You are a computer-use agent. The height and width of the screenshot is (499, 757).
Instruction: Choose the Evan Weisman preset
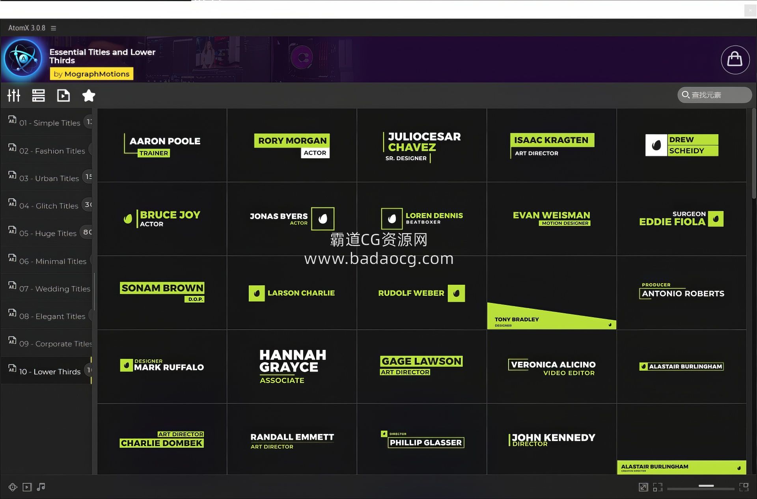pos(552,219)
